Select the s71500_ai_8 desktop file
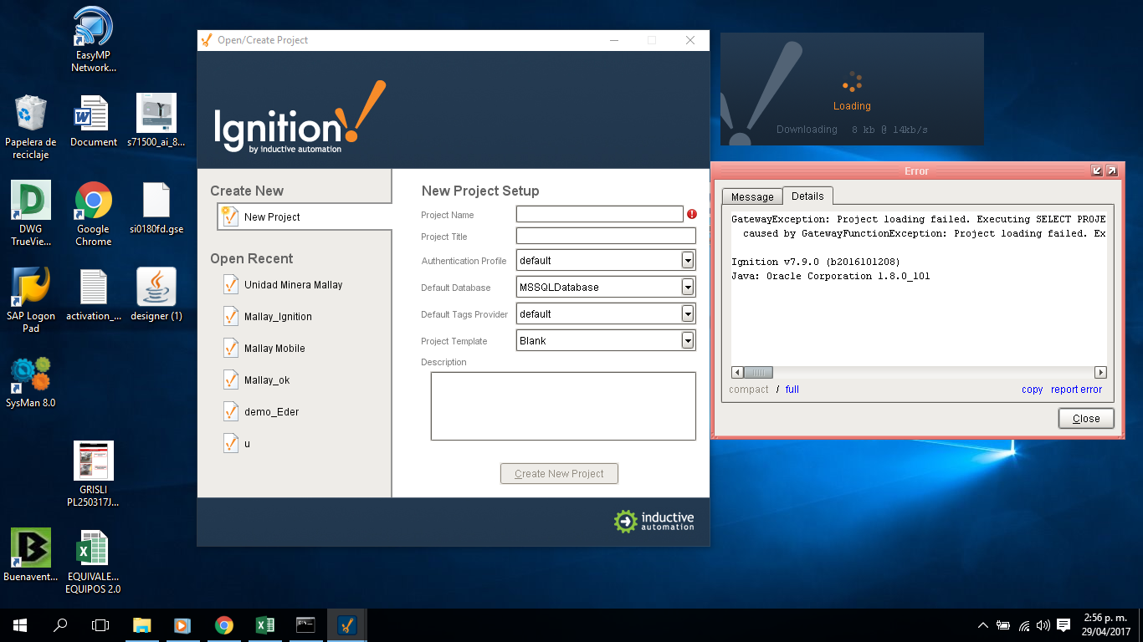1143x642 pixels. [x=156, y=120]
